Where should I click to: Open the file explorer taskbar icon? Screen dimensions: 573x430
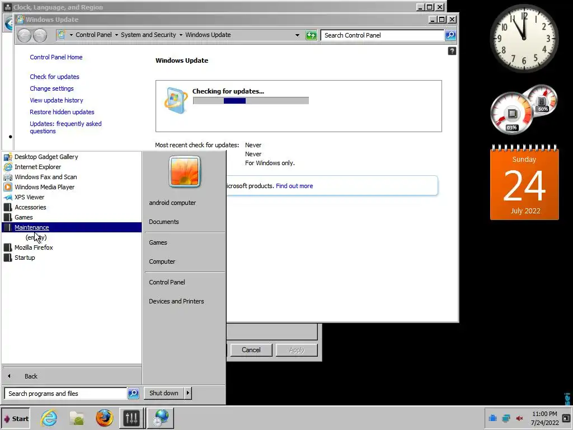[x=77, y=418]
